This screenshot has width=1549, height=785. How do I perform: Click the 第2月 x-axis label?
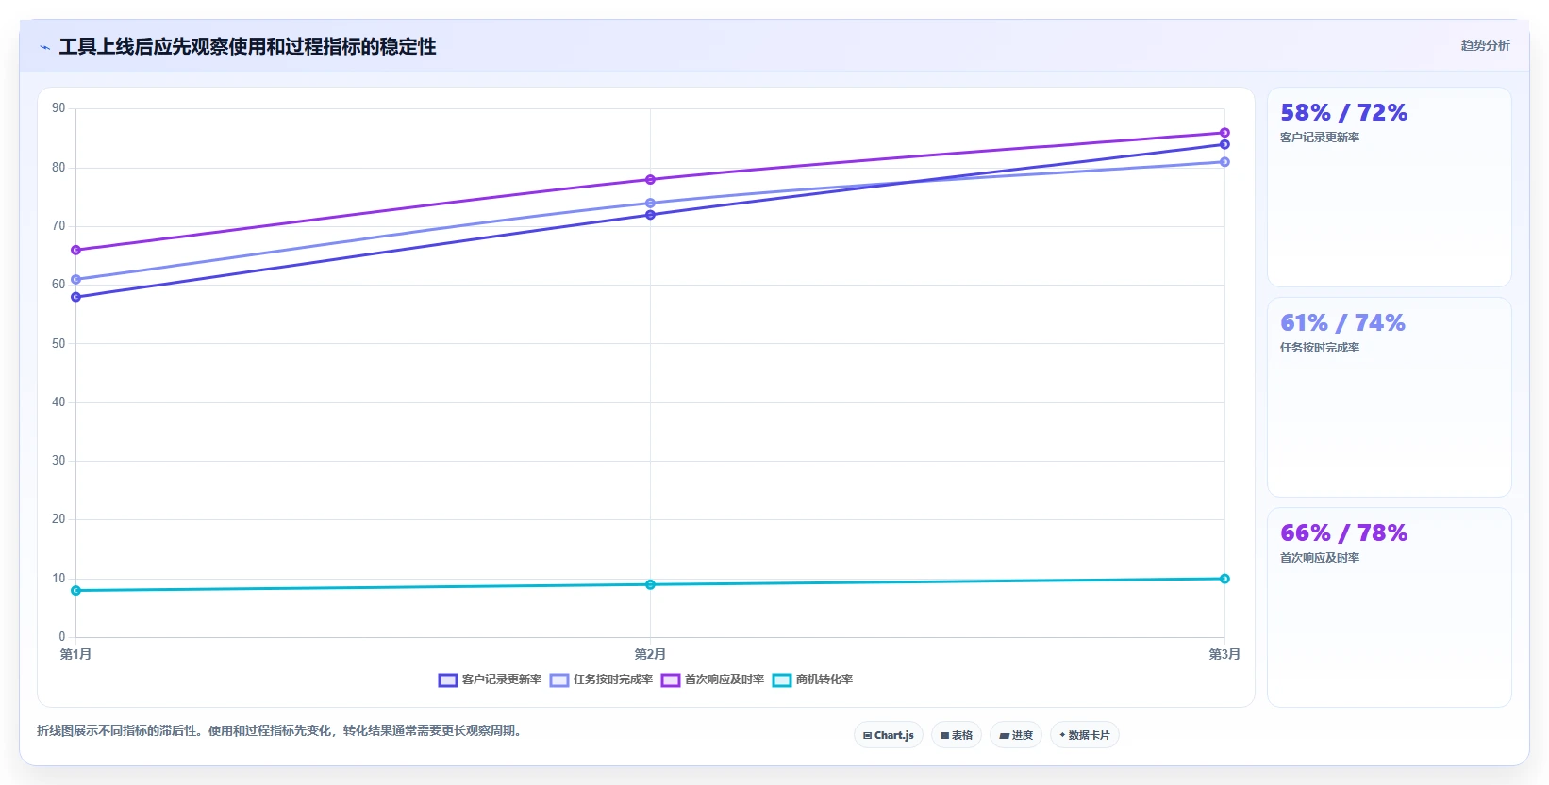tap(650, 654)
